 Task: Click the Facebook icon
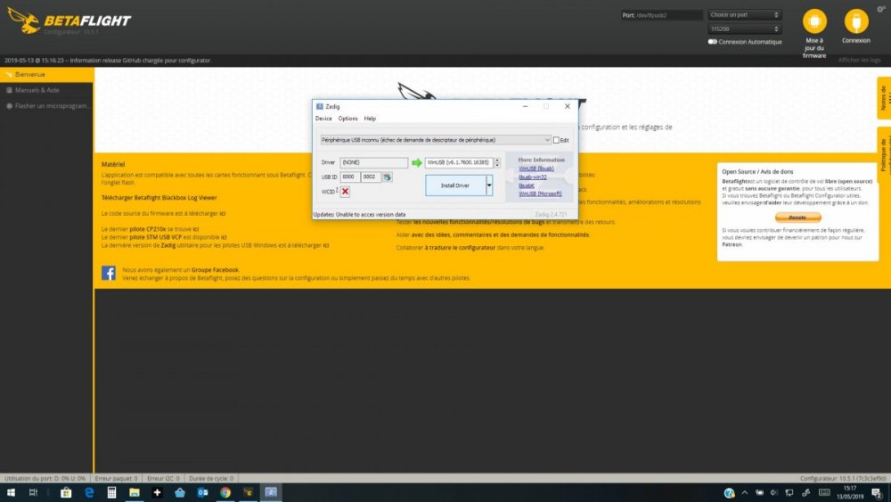click(109, 273)
